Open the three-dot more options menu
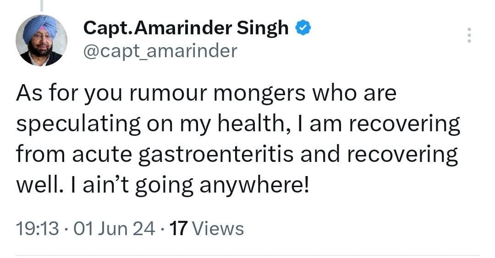 tap(468, 35)
